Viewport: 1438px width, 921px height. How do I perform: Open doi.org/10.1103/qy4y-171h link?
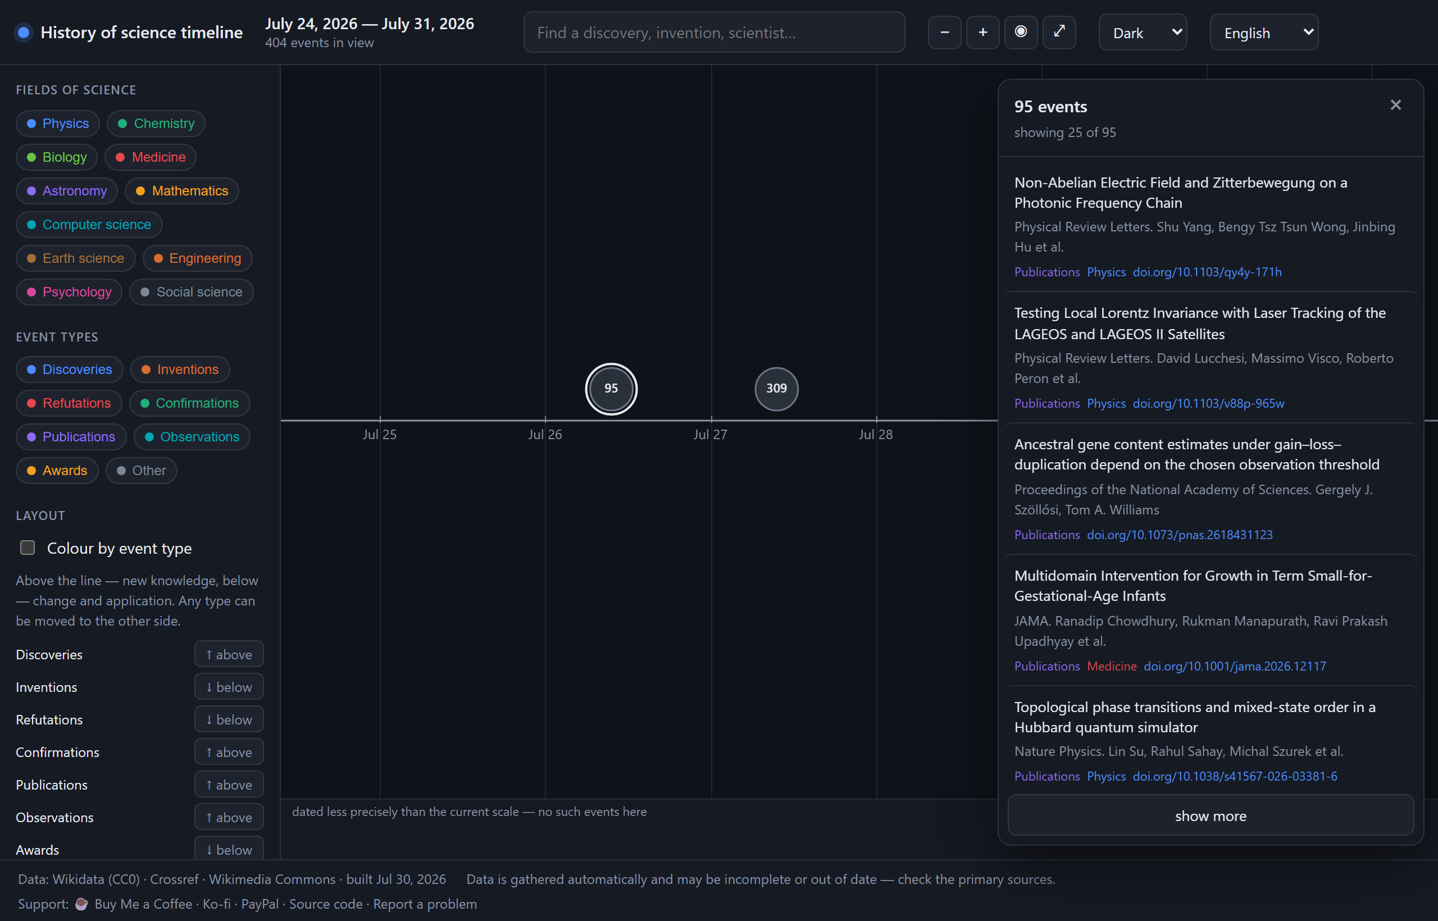point(1207,272)
